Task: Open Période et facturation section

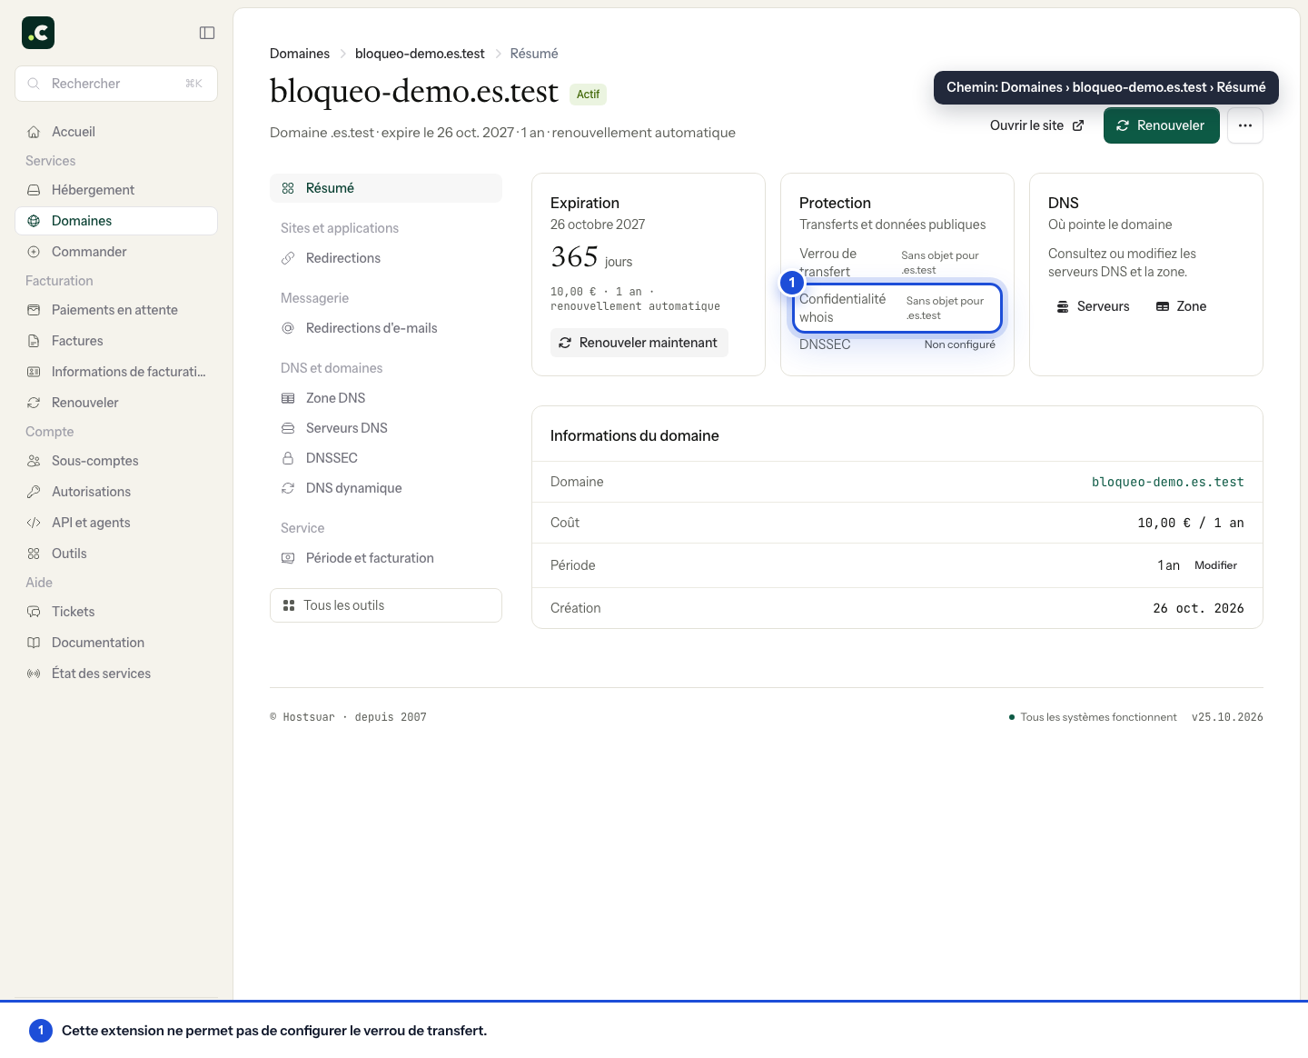Action: (x=386, y=558)
